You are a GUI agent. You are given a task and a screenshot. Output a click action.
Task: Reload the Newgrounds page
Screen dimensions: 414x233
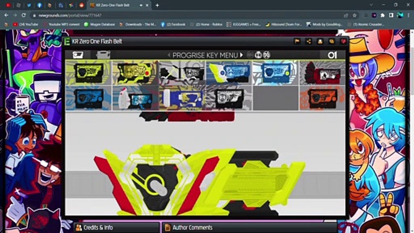pyautogui.click(x=24, y=15)
